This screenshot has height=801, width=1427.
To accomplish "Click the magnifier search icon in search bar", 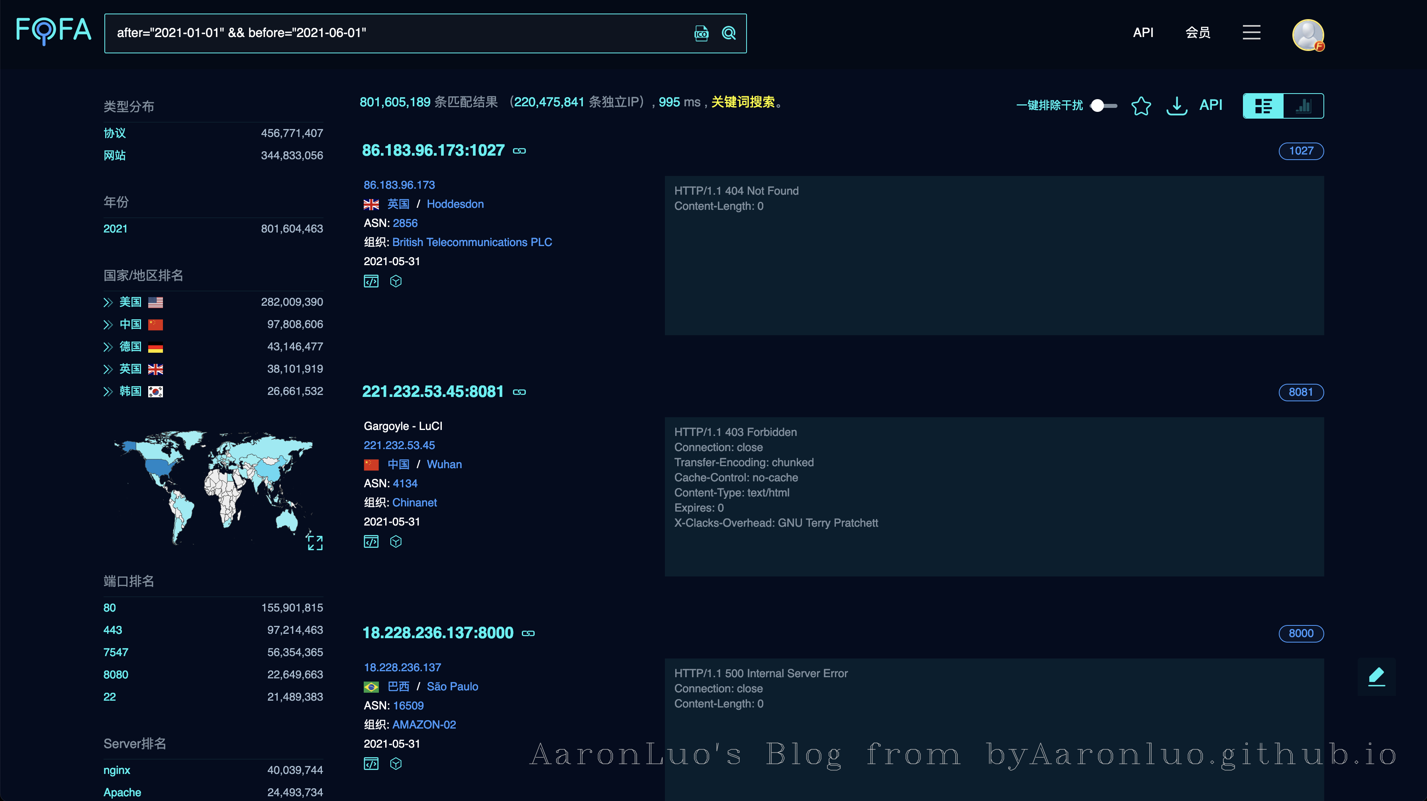I will tap(729, 33).
